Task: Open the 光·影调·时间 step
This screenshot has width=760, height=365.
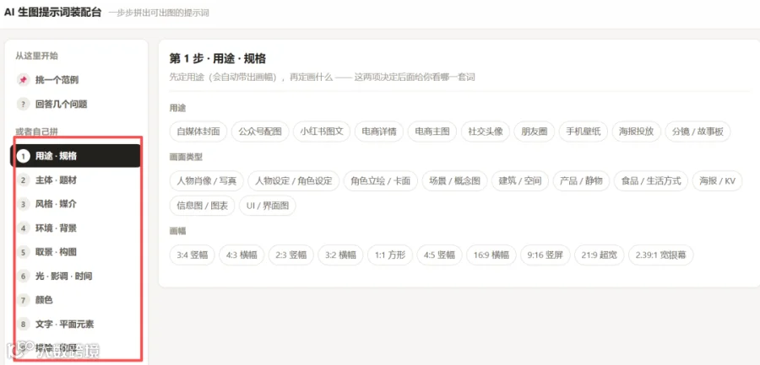Action: coord(76,276)
